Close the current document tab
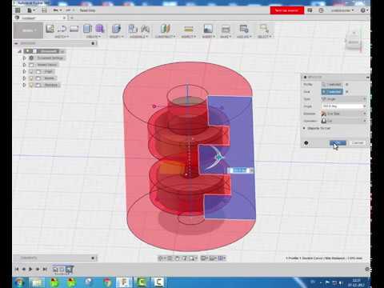Screen dimensions: 384x288 click(x=64, y=18)
